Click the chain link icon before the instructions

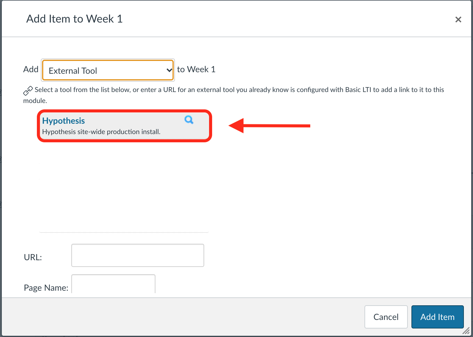click(x=28, y=90)
